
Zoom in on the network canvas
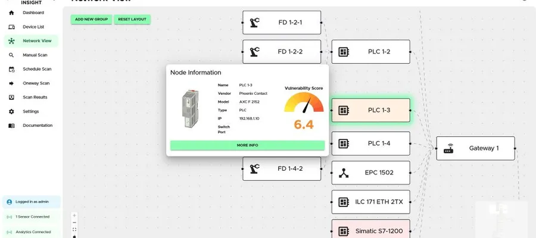click(x=74, y=215)
